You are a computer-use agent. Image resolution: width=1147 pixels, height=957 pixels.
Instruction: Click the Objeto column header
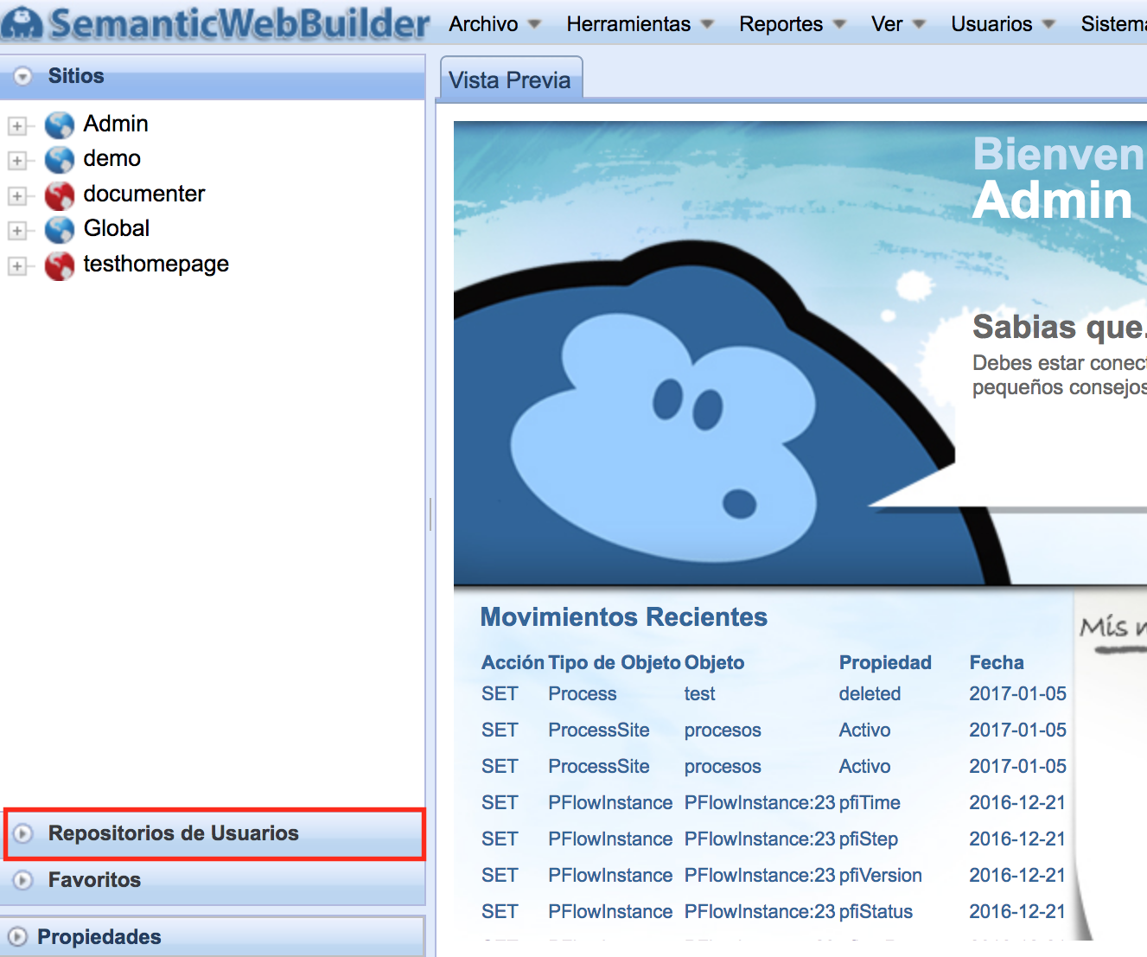point(715,662)
